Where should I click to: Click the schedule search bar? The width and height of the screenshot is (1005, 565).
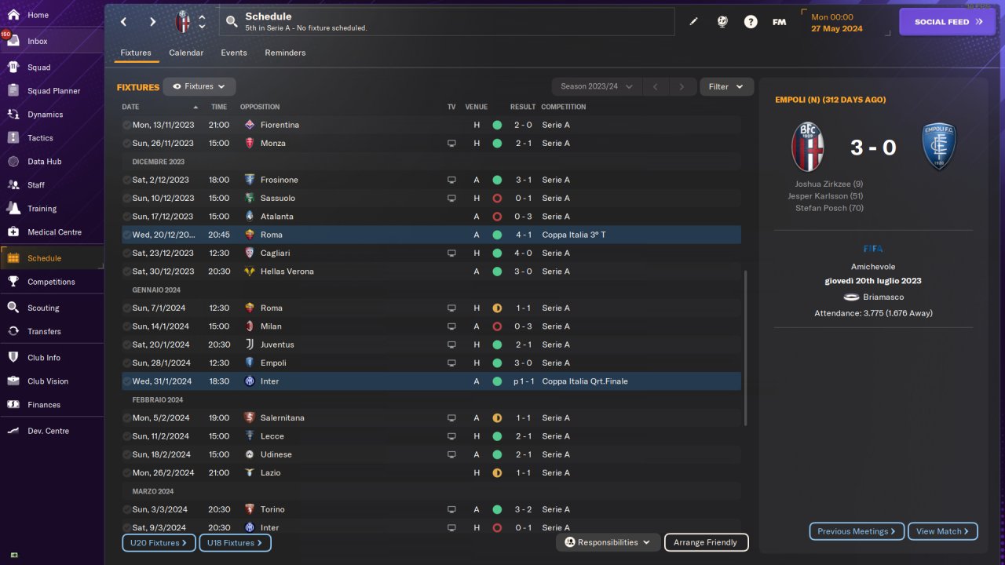(x=446, y=22)
